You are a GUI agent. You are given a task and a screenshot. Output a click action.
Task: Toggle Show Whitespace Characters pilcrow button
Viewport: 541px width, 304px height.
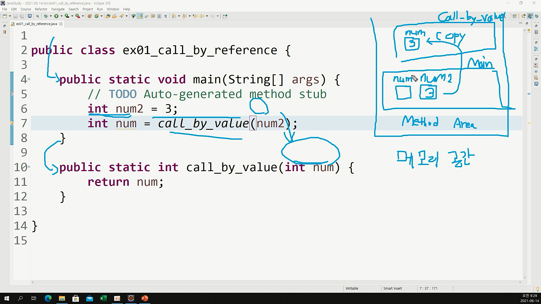pos(166,16)
